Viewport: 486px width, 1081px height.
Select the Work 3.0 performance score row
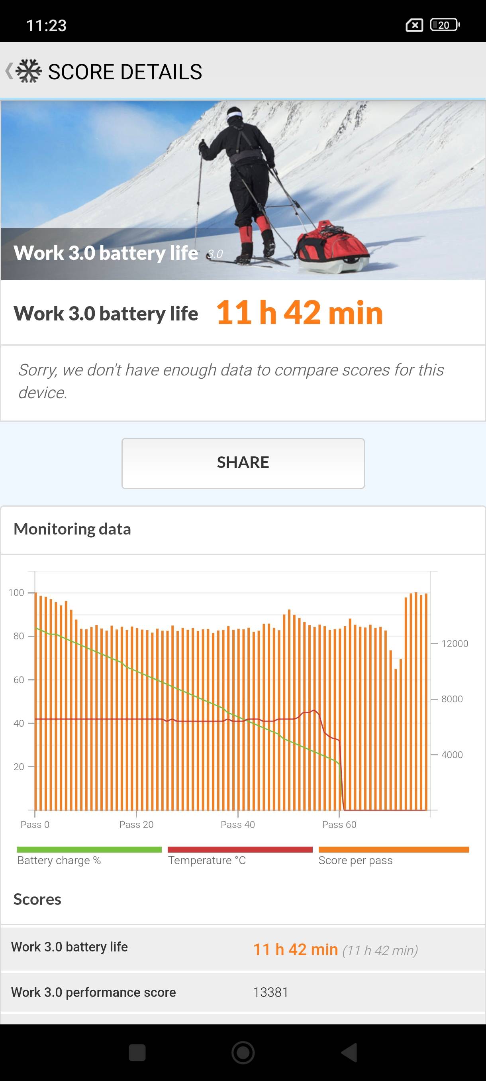(243, 992)
